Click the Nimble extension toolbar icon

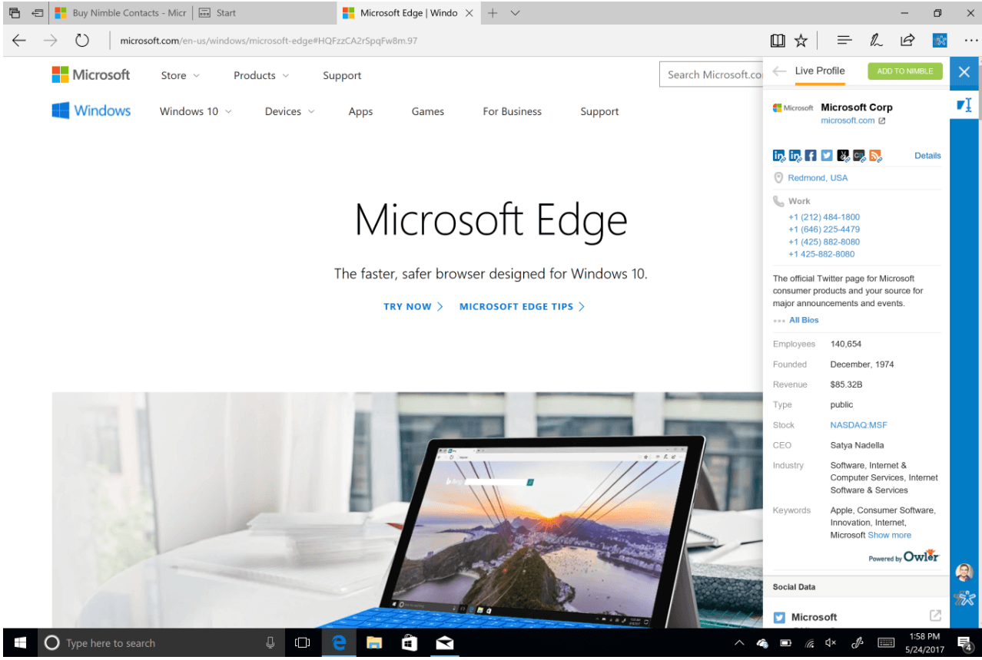pos(940,41)
